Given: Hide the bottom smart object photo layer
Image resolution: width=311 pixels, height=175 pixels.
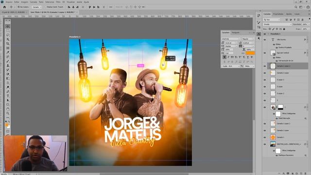Looking at the screenshot, I should pos(264,144).
